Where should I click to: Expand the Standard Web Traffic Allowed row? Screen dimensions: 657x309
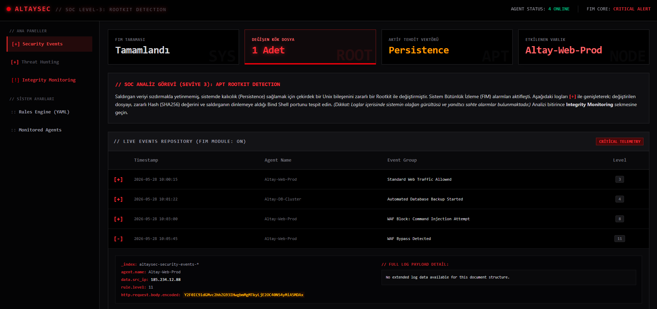[x=118, y=180]
